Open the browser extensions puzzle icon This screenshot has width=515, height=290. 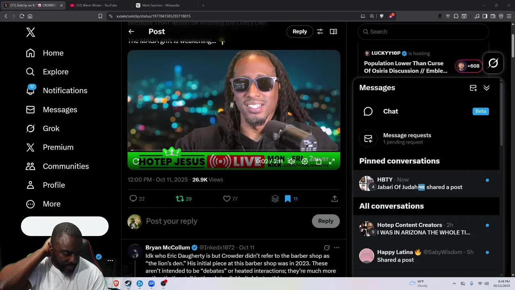pos(456,16)
